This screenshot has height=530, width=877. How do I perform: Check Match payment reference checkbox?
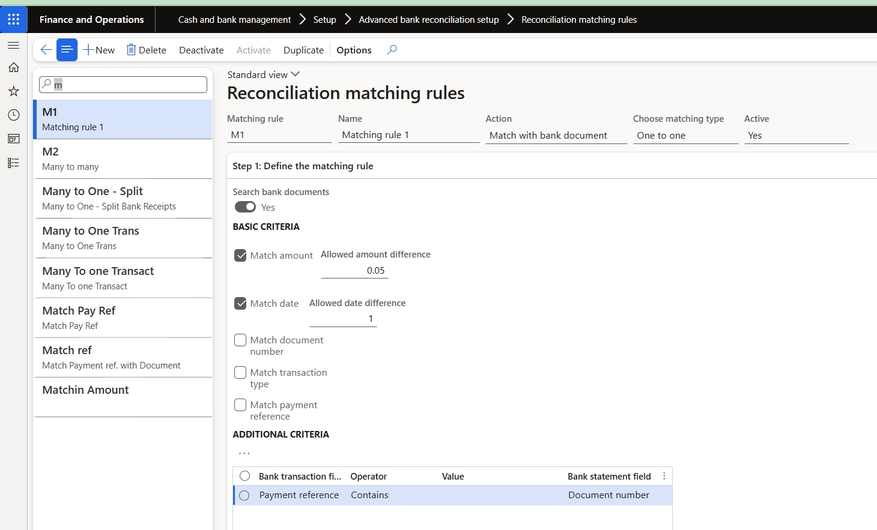click(x=240, y=405)
